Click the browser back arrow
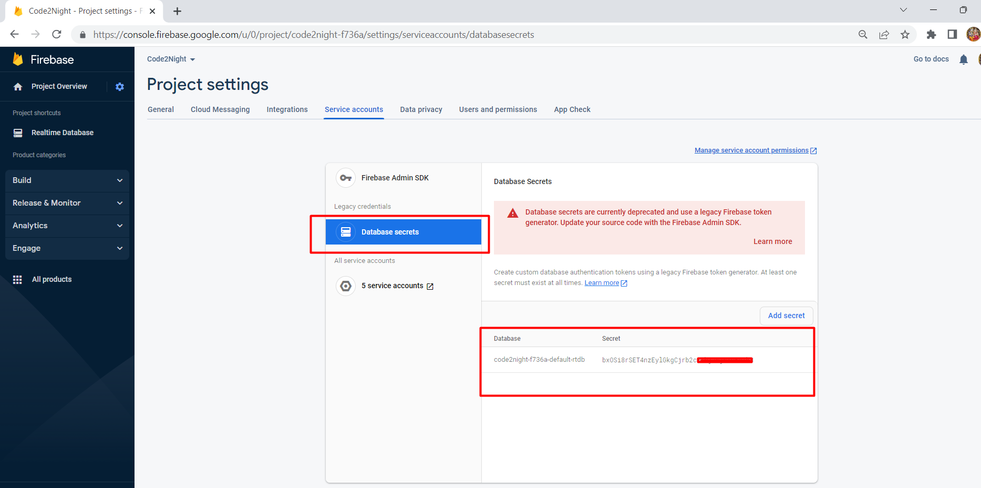 tap(15, 34)
